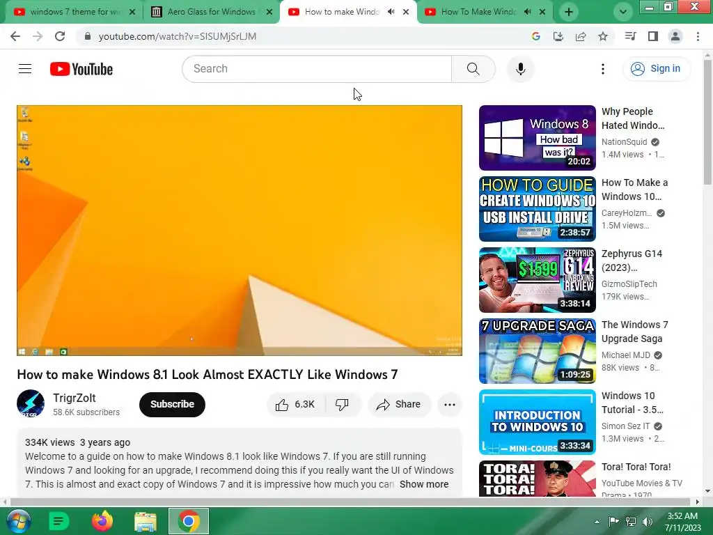The height and width of the screenshot is (535, 713).
Task: Open TrigrZolt channel avatar
Action: point(31,403)
